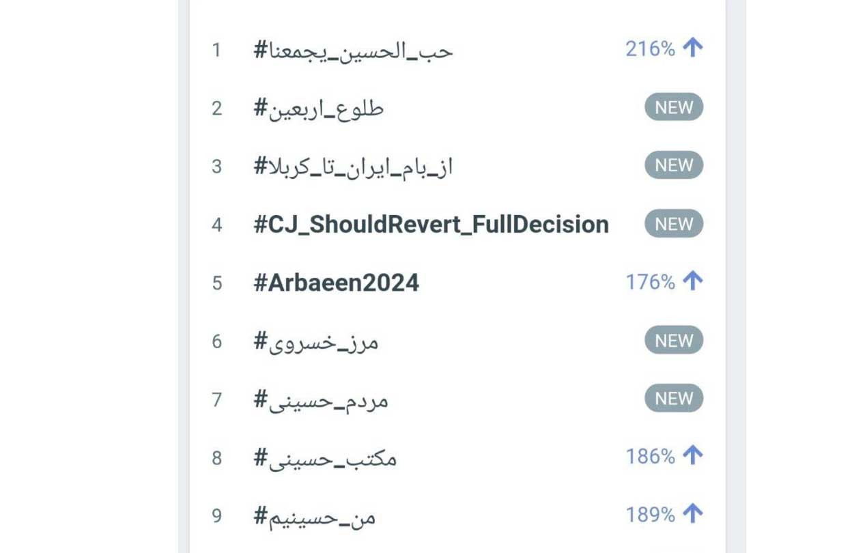This screenshot has height=553, width=865.
Task: Click the NEW badge on rank 2
Action: (x=674, y=107)
